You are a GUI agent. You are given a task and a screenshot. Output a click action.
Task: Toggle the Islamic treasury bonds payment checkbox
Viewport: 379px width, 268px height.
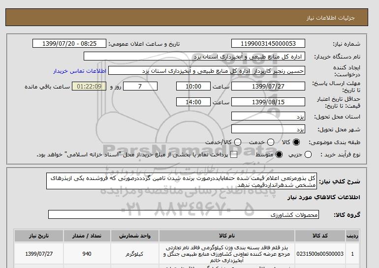[234, 154]
